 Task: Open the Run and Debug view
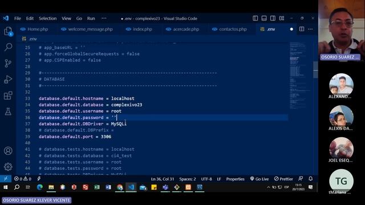(8, 80)
